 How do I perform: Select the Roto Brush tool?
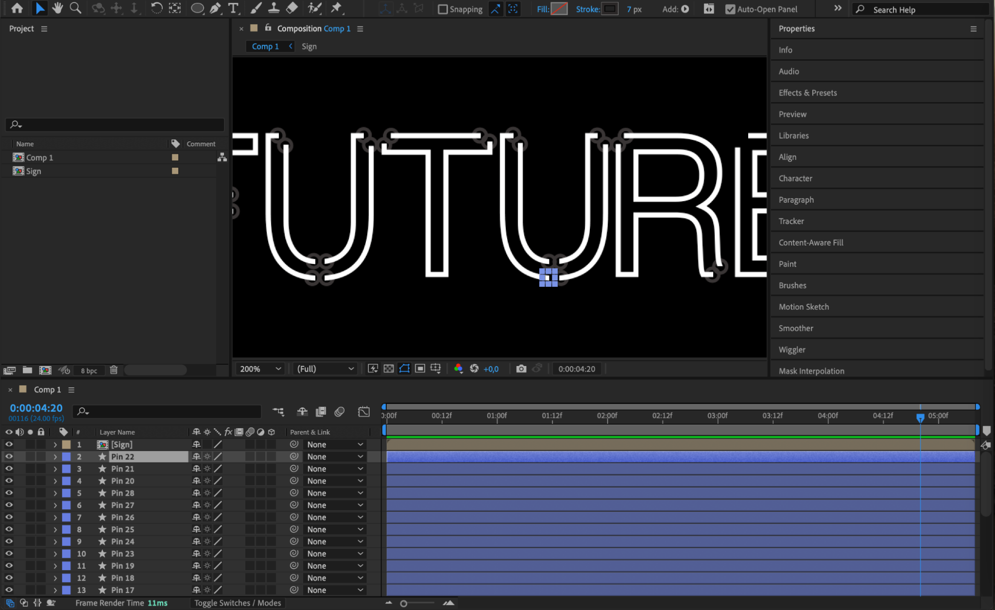(x=314, y=8)
